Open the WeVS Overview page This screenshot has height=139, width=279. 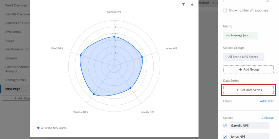[x=16, y=5]
